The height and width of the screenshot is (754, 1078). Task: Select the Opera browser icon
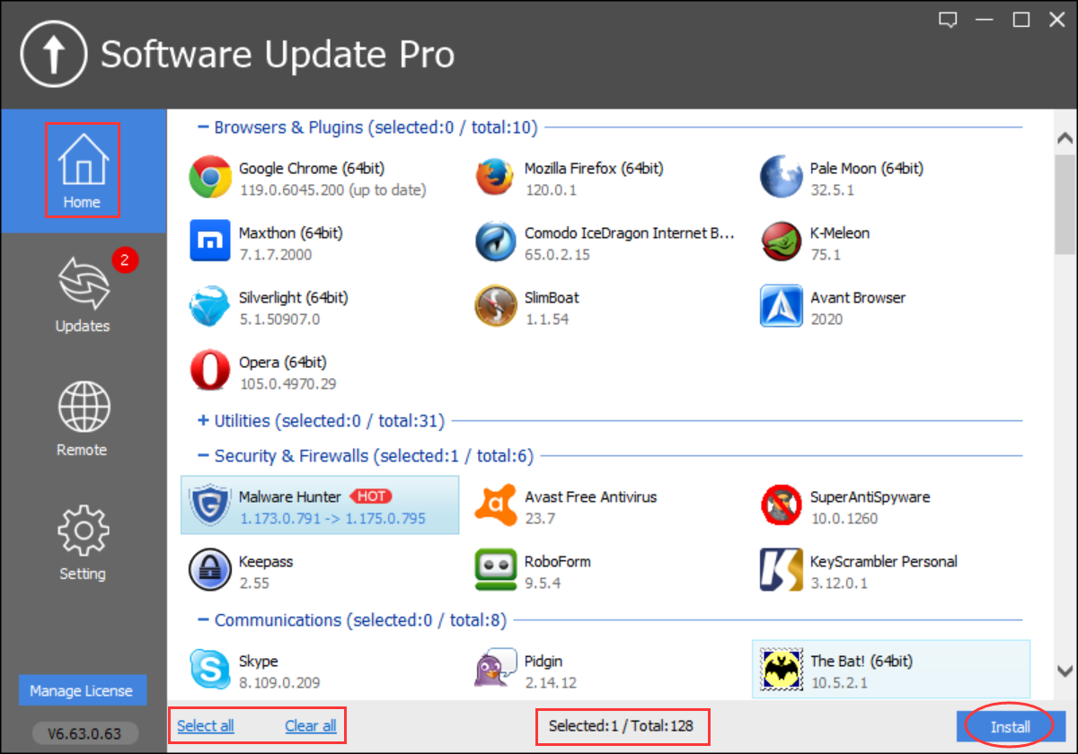[209, 371]
